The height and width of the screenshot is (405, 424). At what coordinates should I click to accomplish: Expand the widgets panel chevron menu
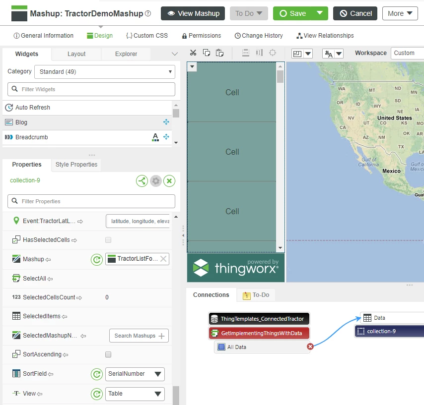point(175,54)
